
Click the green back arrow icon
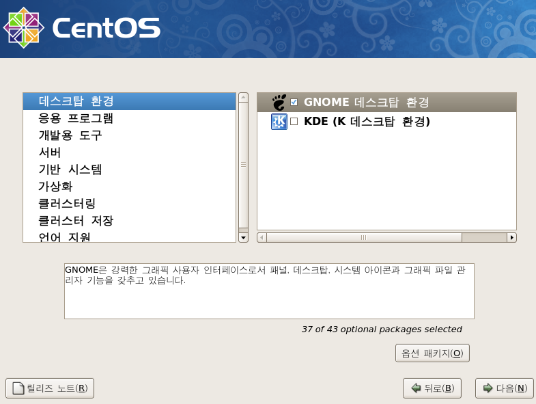coord(416,388)
